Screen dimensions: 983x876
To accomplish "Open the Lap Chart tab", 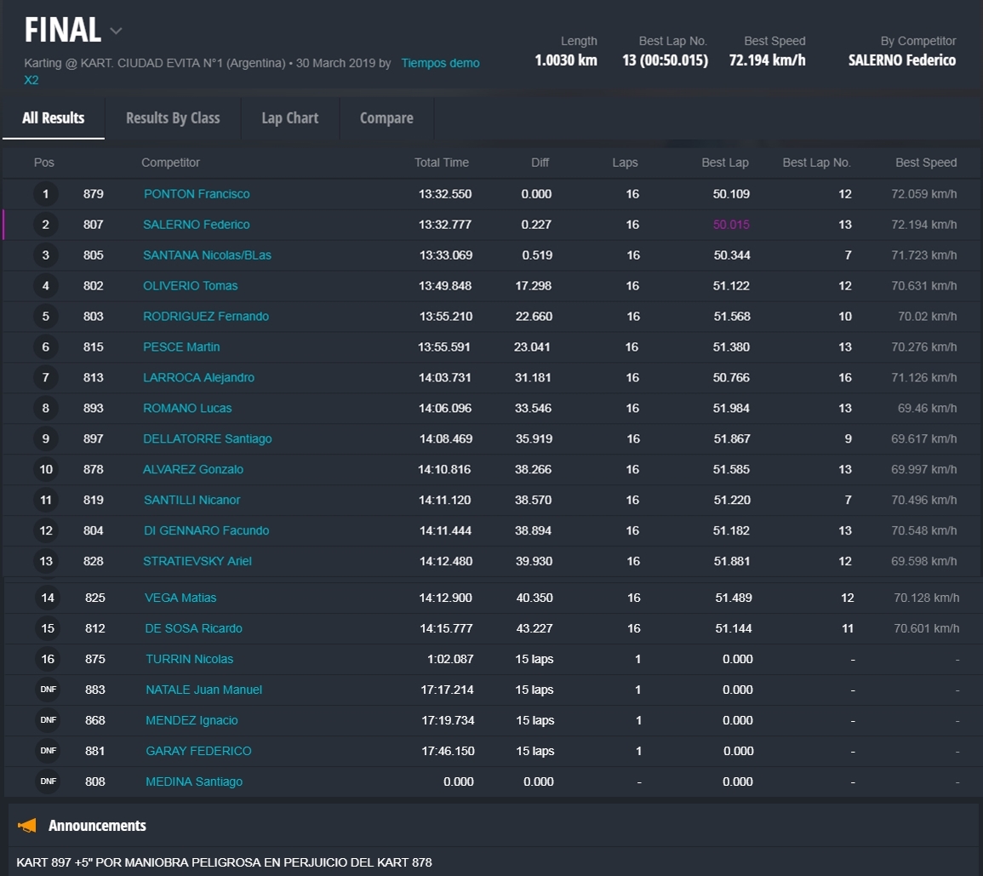I will pos(290,118).
